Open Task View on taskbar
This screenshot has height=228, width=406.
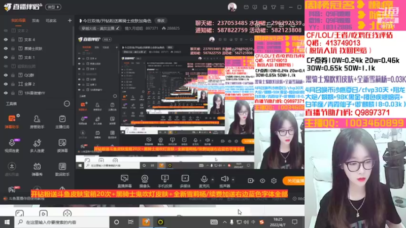[x=131, y=222]
